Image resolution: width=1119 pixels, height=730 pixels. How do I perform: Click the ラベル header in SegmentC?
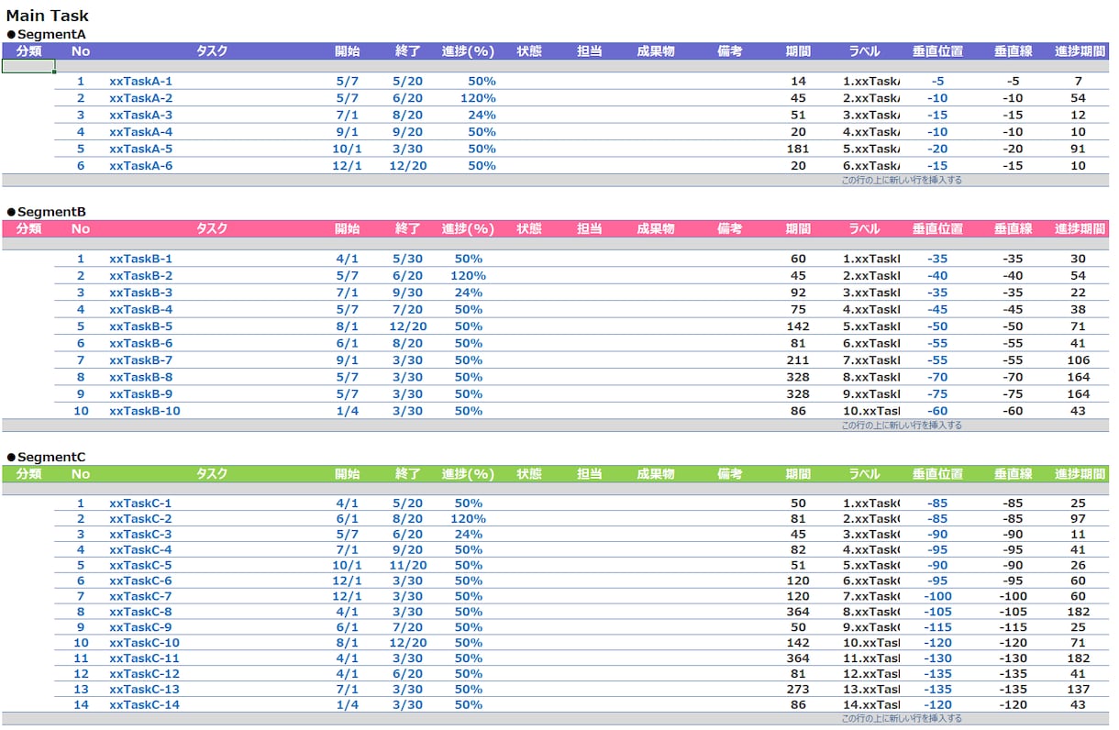tap(864, 474)
